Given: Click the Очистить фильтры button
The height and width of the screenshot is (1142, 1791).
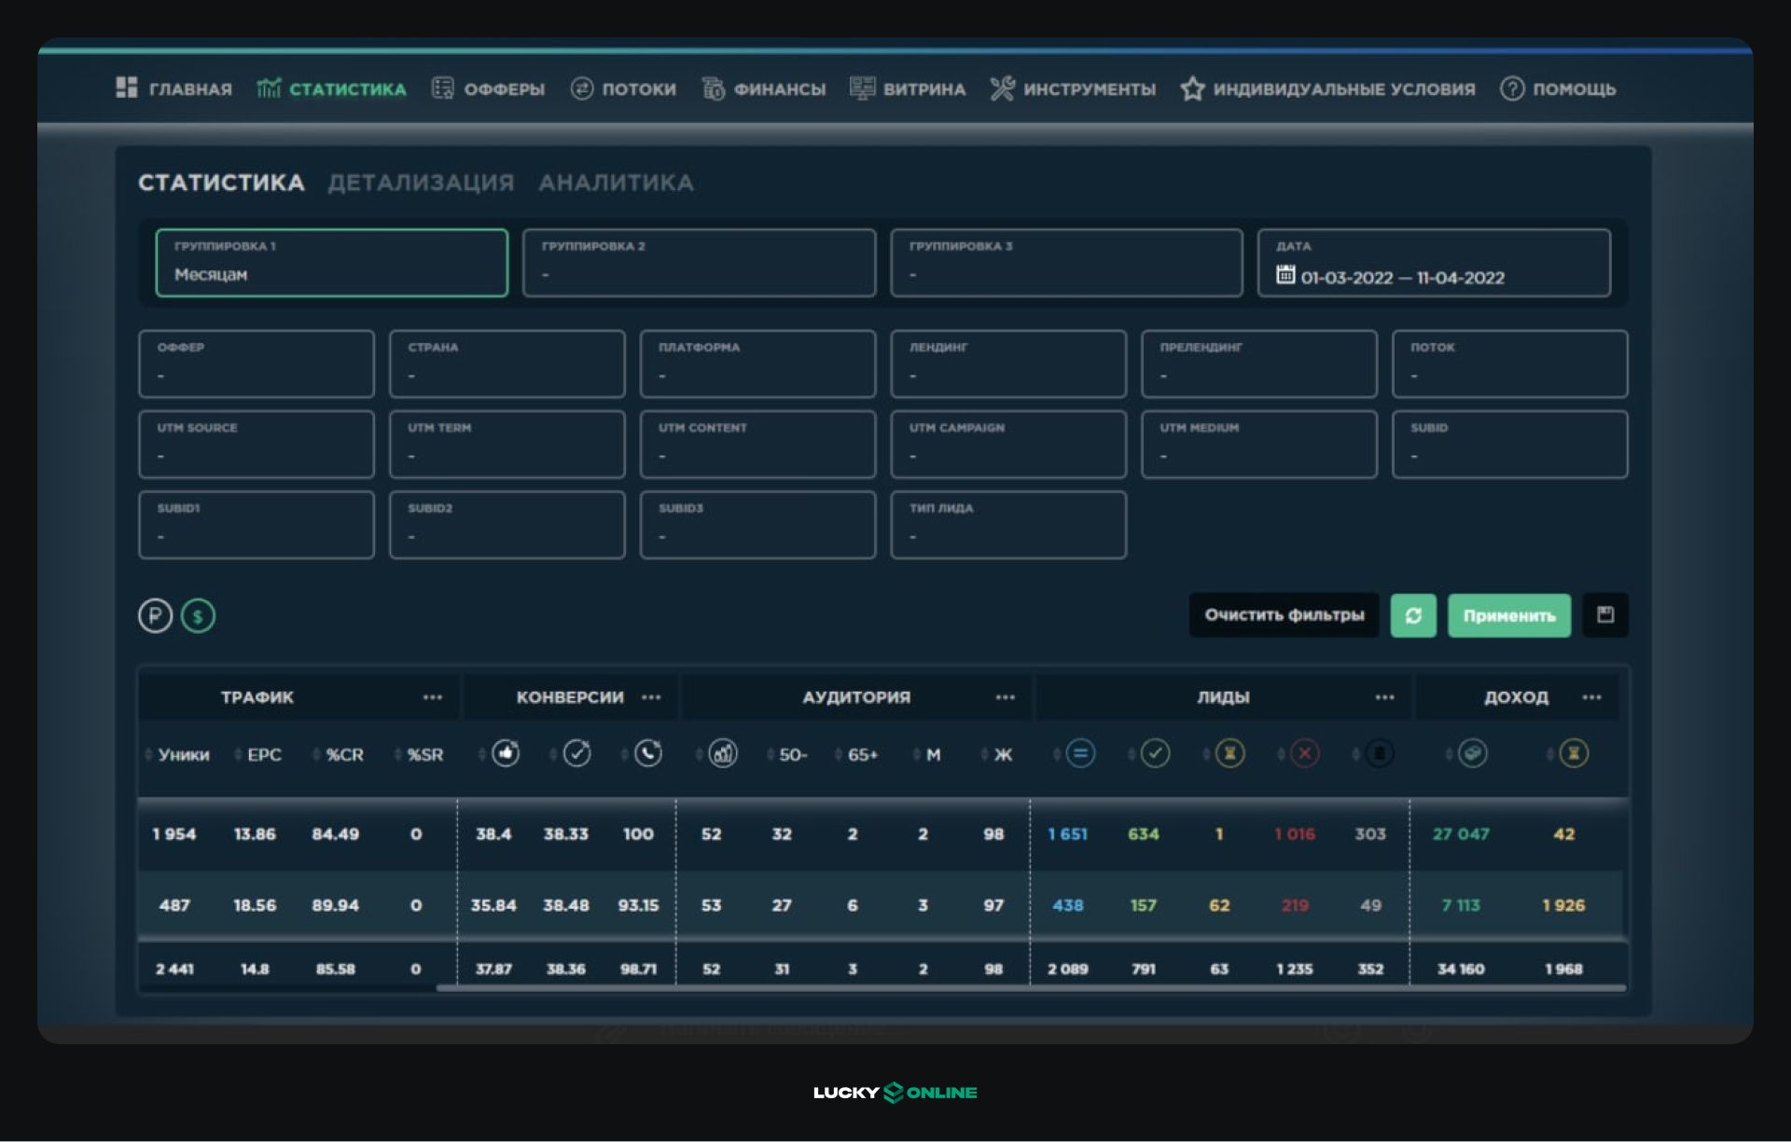Looking at the screenshot, I should click(1284, 615).
